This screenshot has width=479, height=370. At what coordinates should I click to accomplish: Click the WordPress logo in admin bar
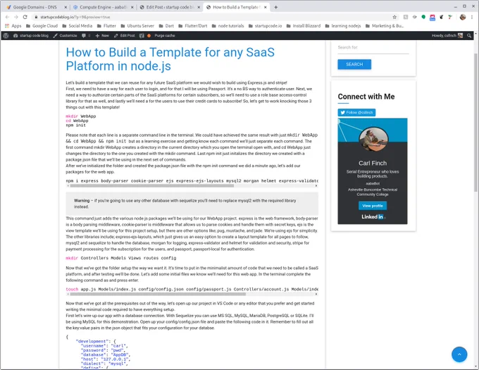coord(6,36)
